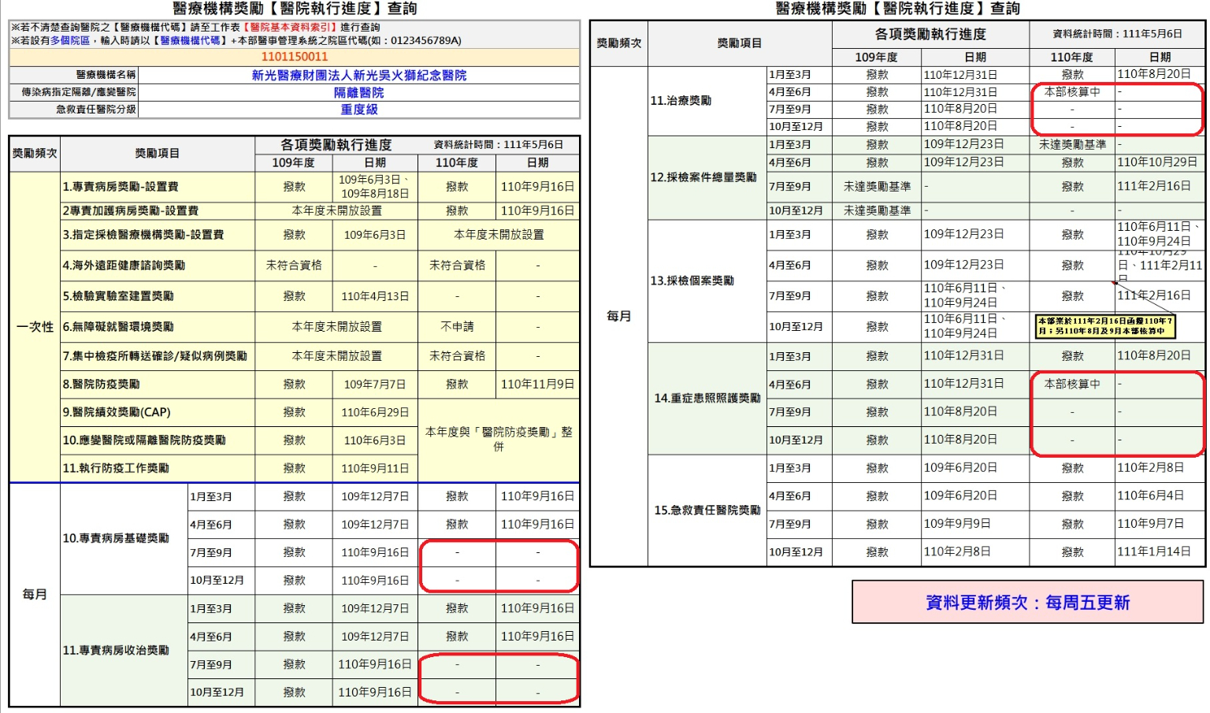The image size is (1210, 713).
Task: Select the 新光吳火獅紀念醫院 hospital name cell
Action: coord(358,75)
